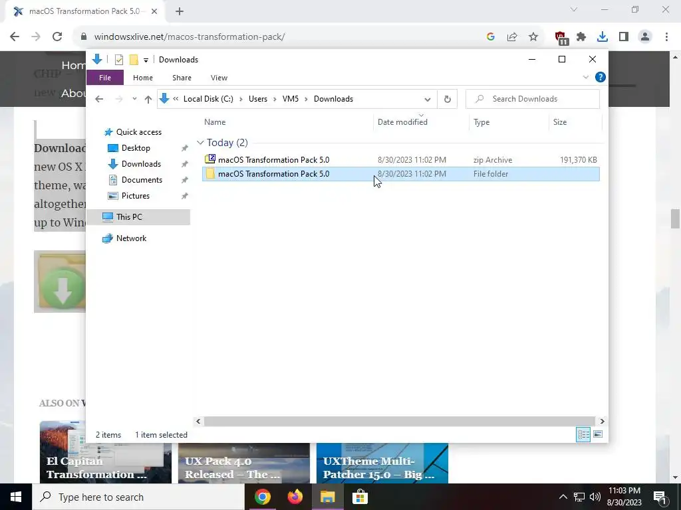Click Users in the address breadcrumb
The height and width of the screenshot is (510, 681).
tap(258, 99)
